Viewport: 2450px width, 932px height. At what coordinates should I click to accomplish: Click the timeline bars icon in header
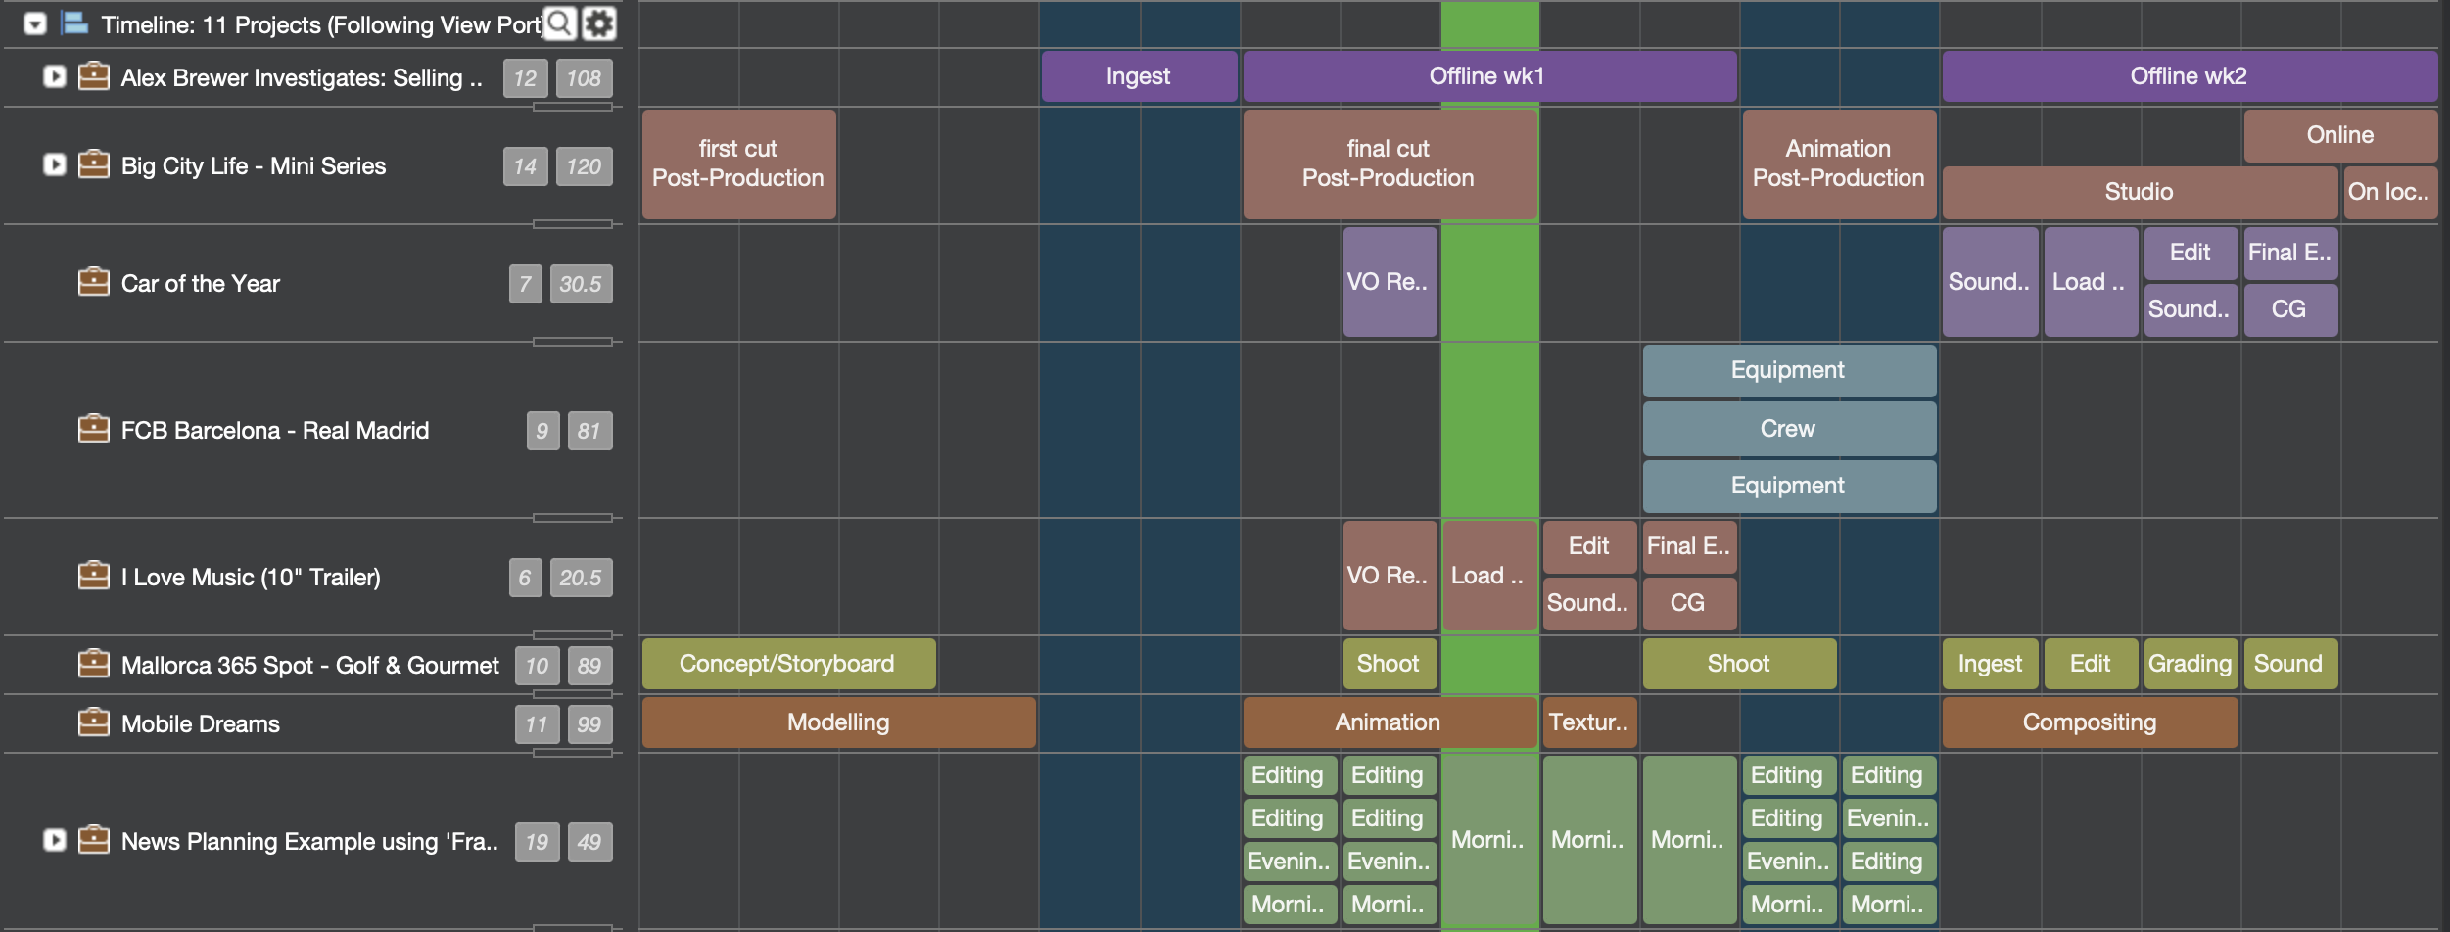pos(74,23)
